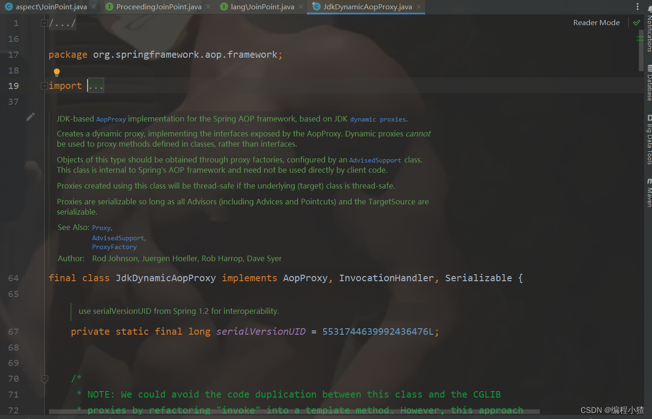Click the 'use serialVersionUID from Spring 1.2' comment
This screenshot has width=652, height=419.
pos(179,311)
